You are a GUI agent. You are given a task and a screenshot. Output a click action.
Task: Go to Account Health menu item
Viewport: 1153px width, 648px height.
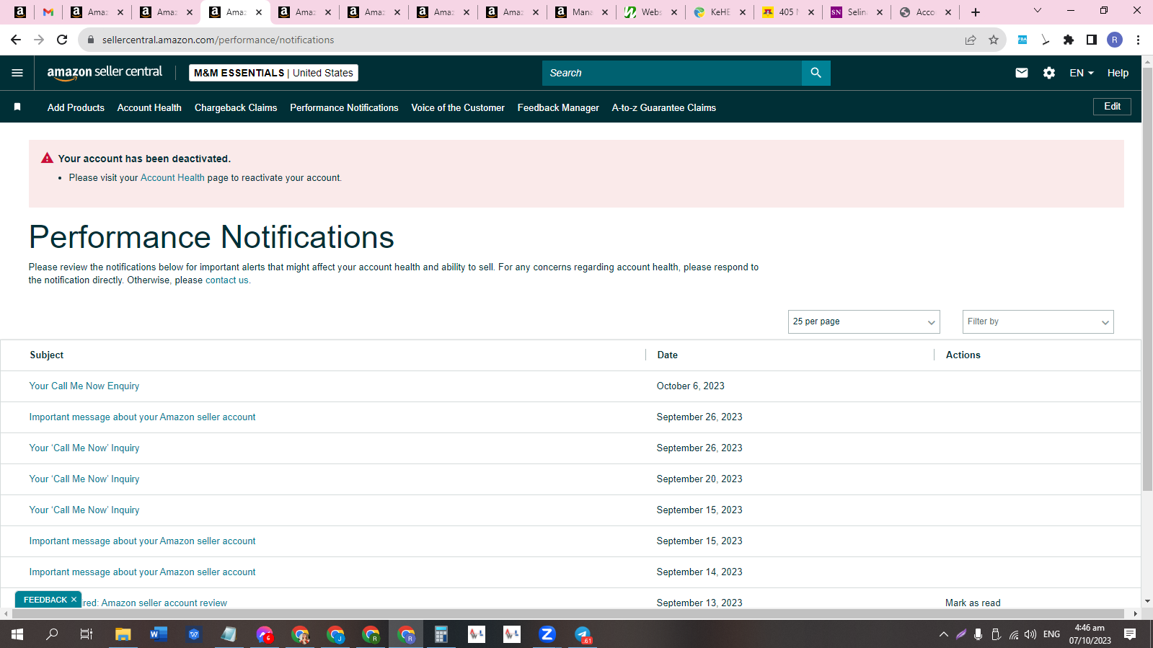[149, 107]
